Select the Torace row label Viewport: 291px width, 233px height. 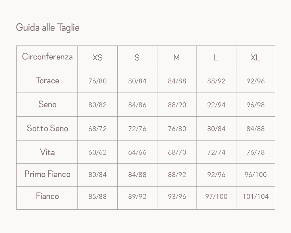point(47,81)
